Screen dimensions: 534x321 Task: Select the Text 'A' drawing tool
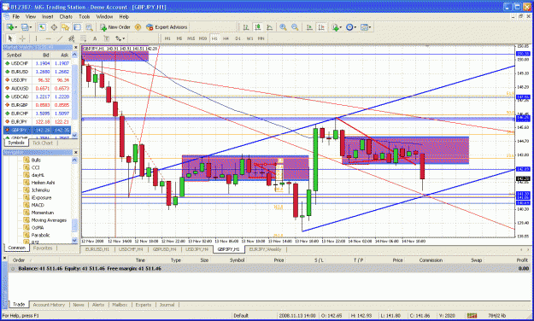pos(95,38)
